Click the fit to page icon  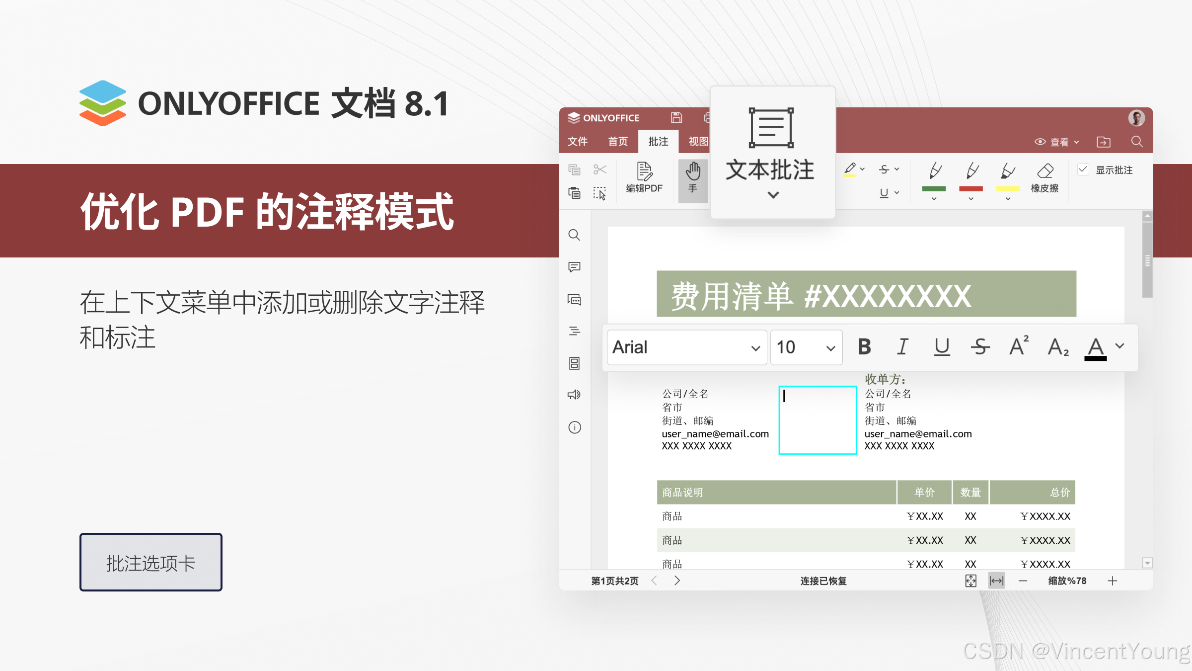point(970,581)
